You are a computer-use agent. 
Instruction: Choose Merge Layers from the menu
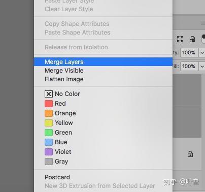pos(103,62)
